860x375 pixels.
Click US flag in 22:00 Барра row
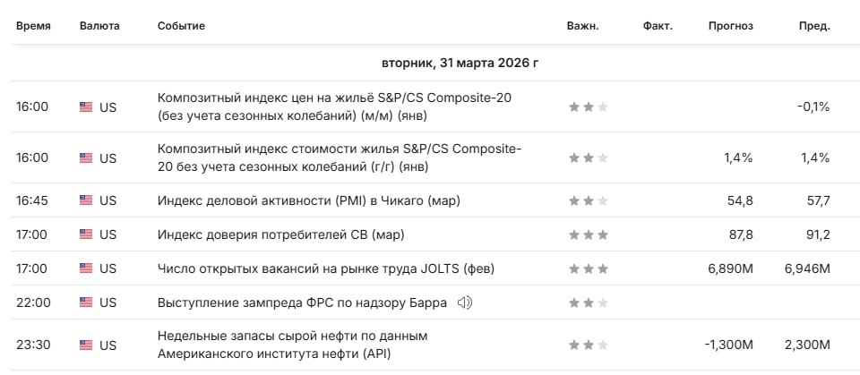86,303
